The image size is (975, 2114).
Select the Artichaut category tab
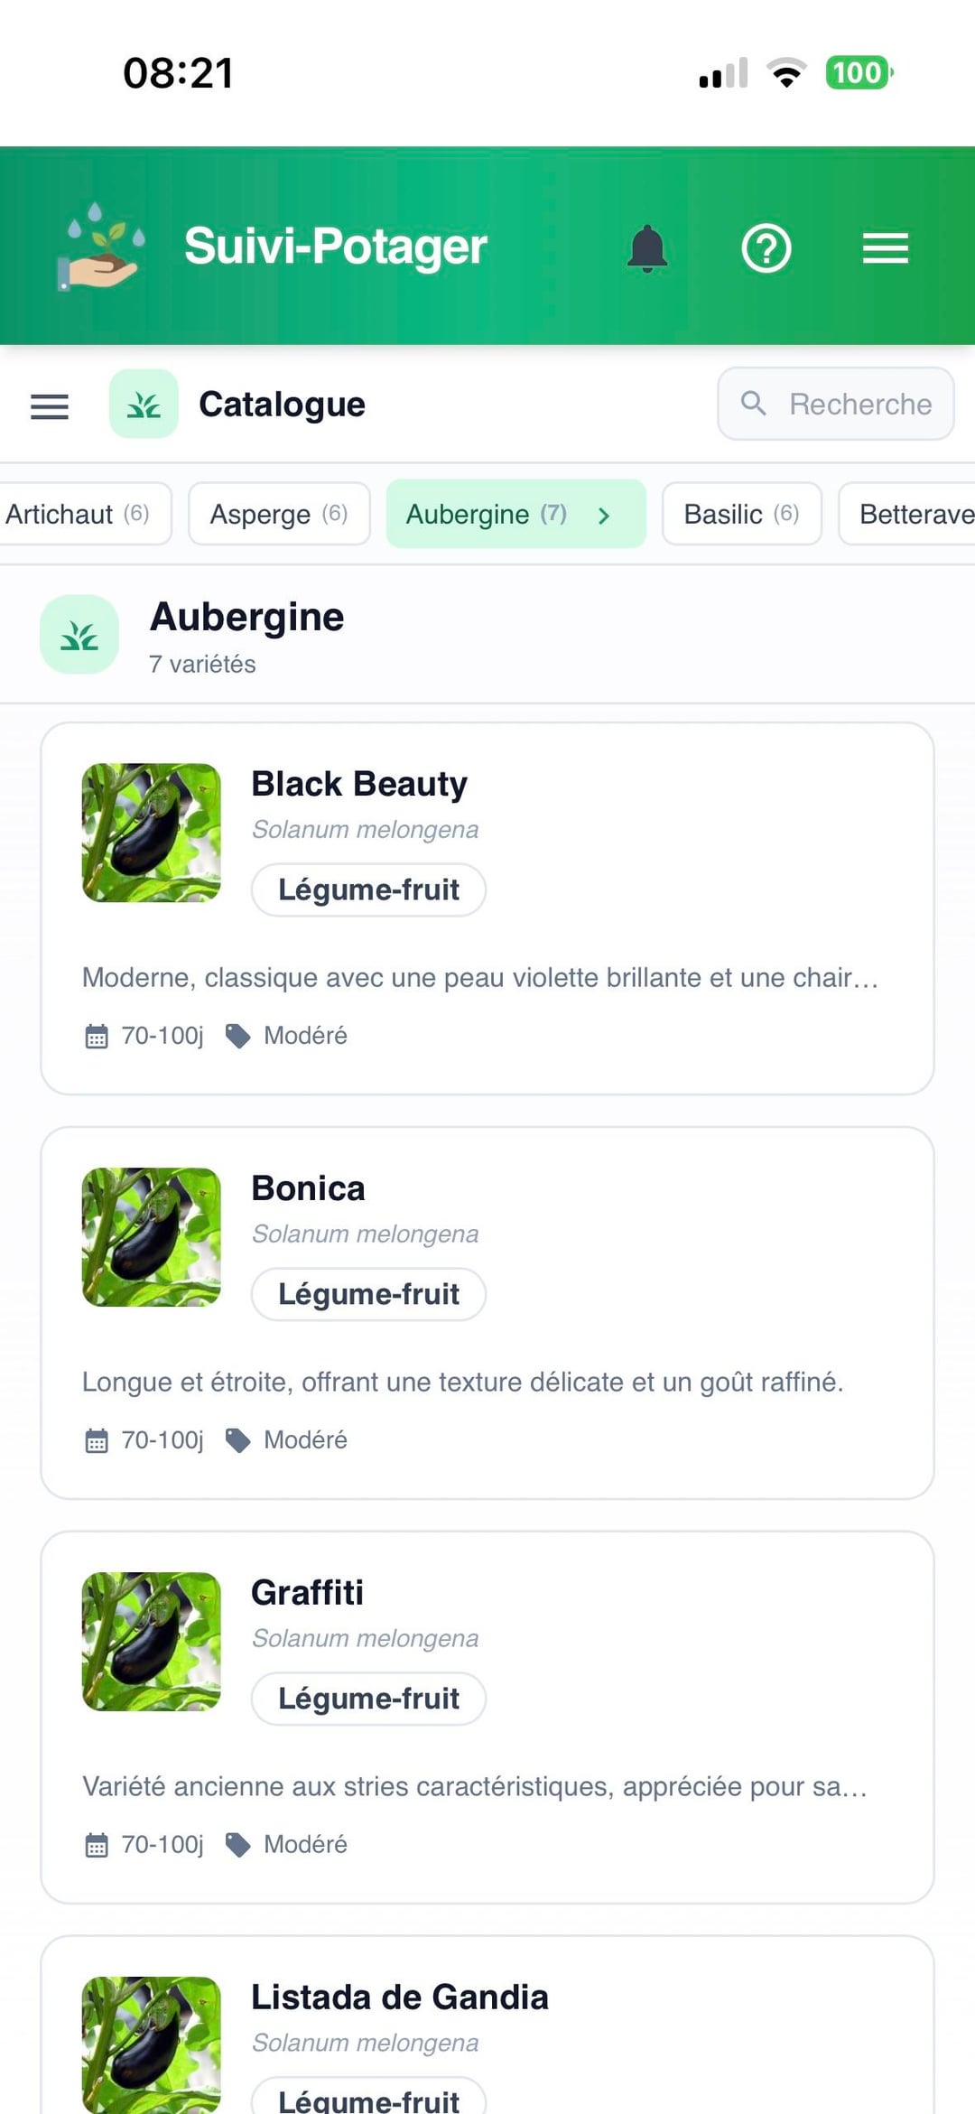point(77,514)
